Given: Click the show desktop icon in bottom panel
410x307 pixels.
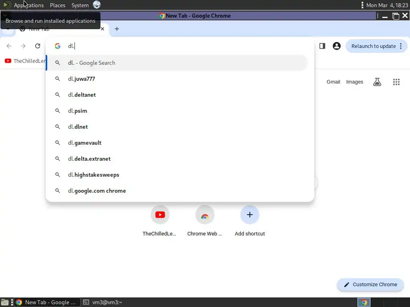Looking at the screenshot, I should 5,302.
